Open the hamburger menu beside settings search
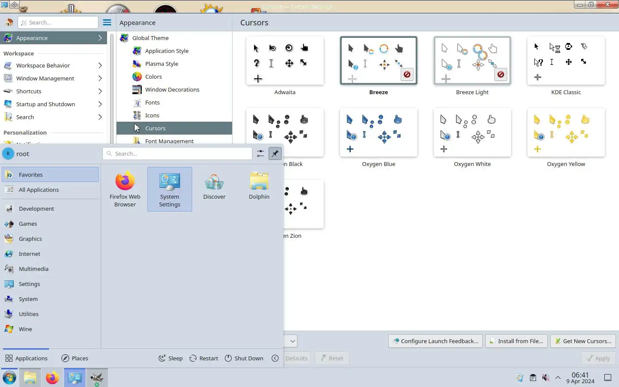Viewport: 619px width, 387px height. tap(107, 22)
